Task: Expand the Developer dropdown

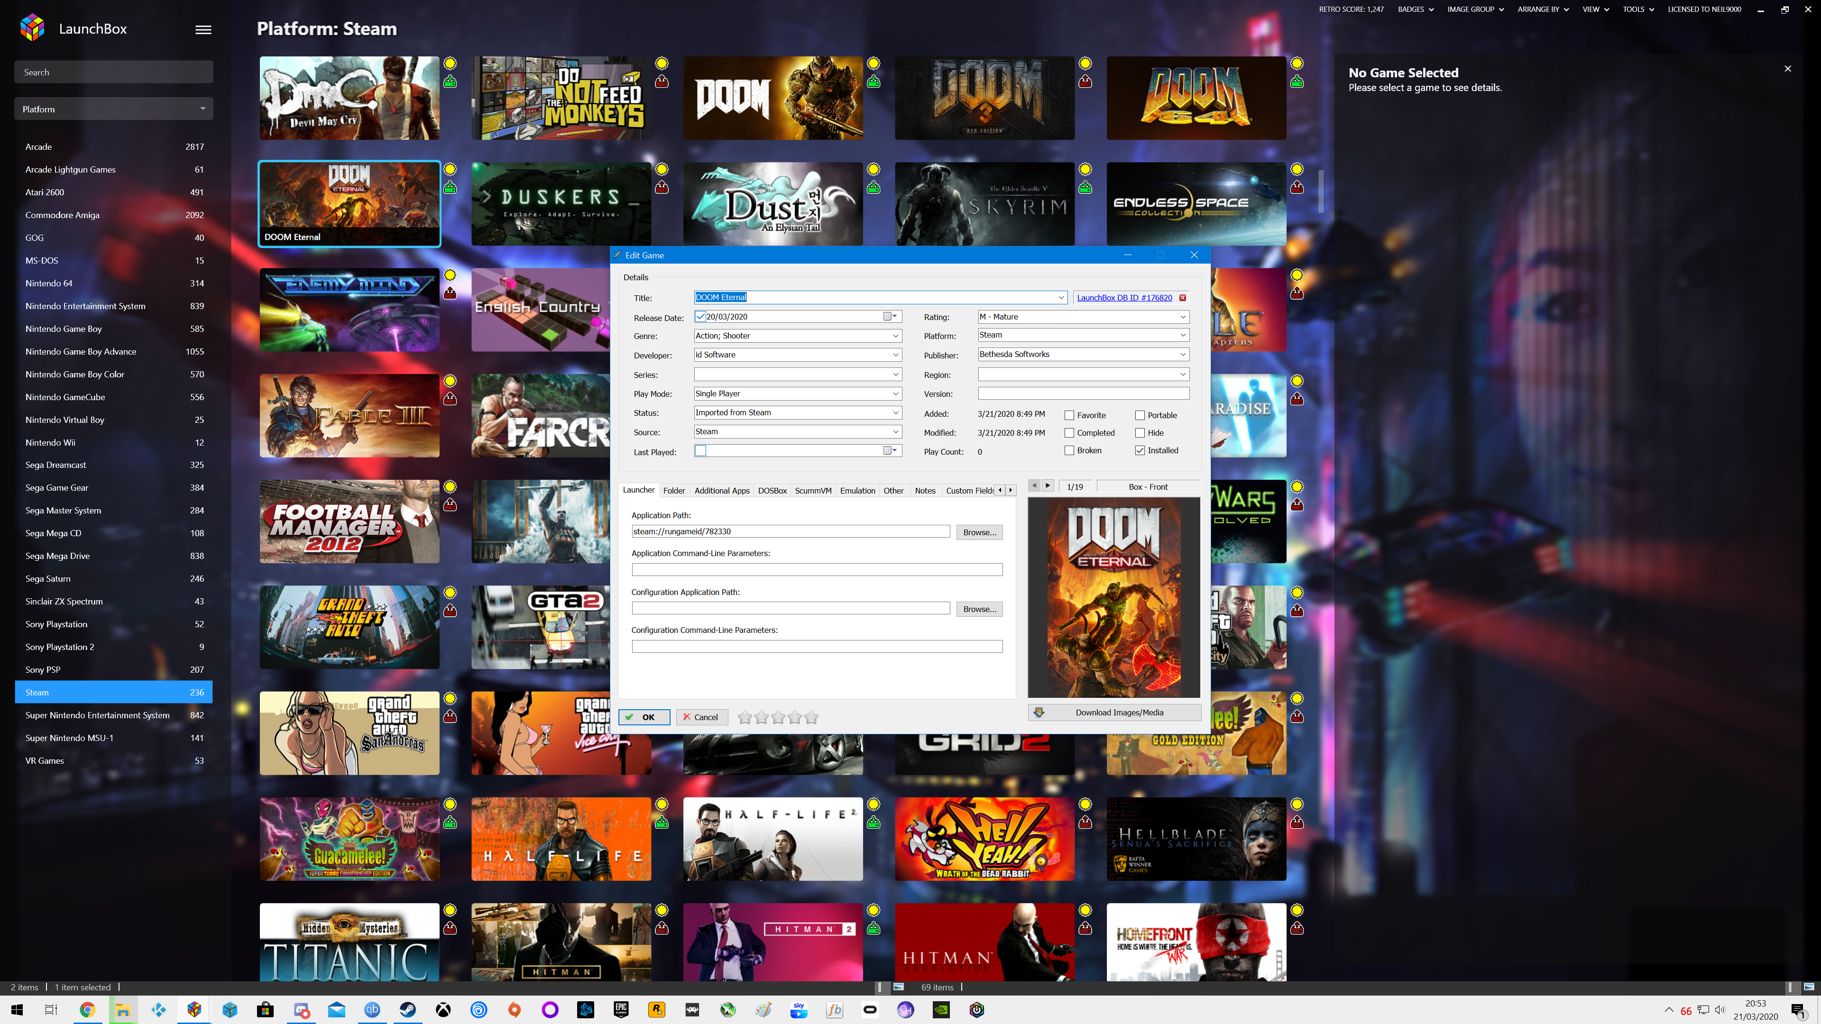Action: pos(896,355)
